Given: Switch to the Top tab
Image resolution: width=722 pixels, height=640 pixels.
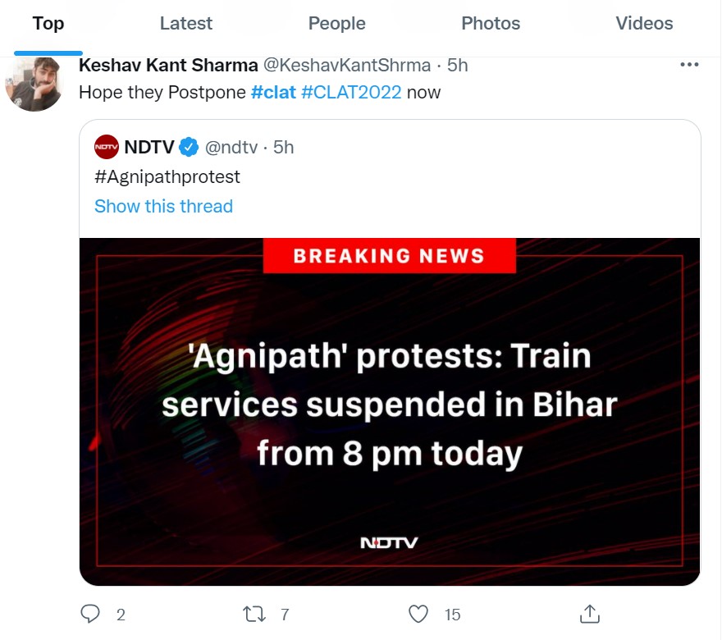Looking at the screenshot, I should [48, 24].
